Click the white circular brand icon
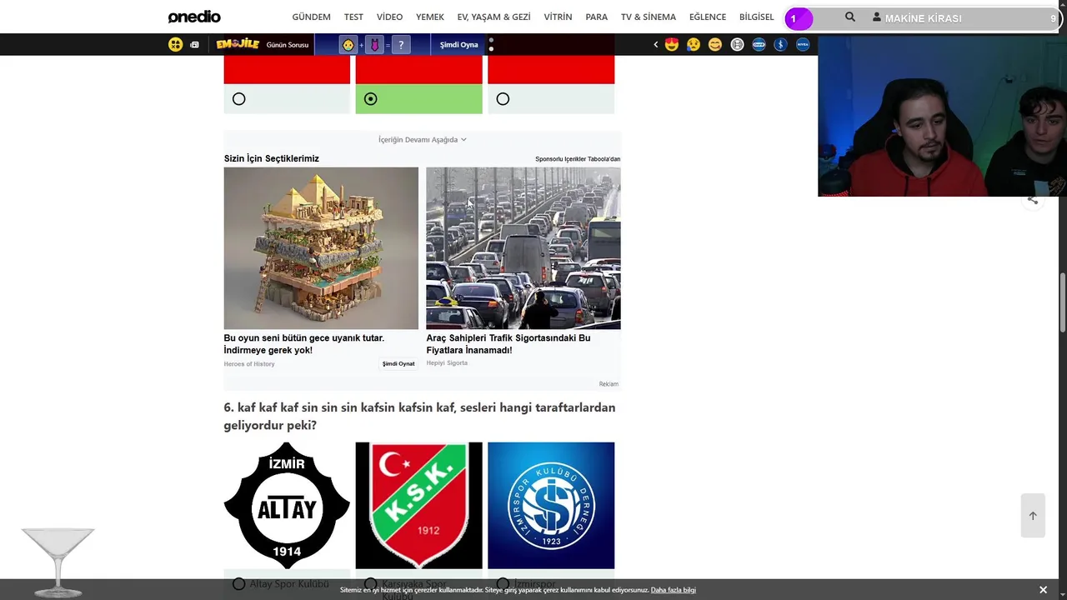1067x600 pixels. pyautogui.click(x=737, y=44)
